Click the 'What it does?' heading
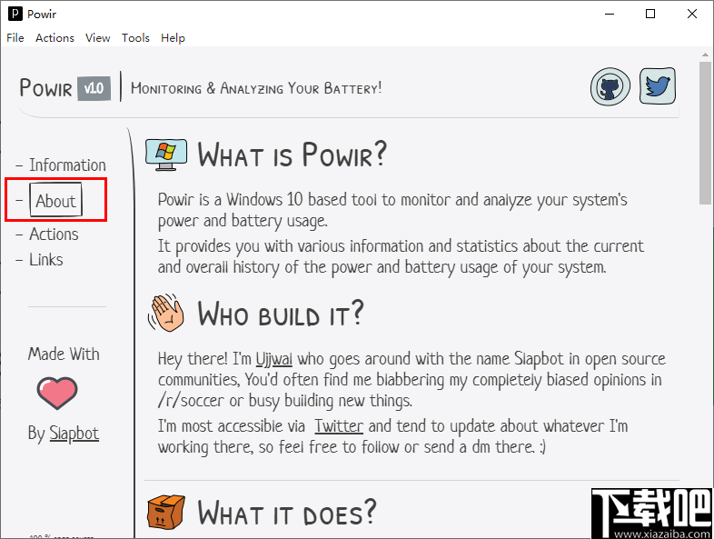 click(287, 512)
